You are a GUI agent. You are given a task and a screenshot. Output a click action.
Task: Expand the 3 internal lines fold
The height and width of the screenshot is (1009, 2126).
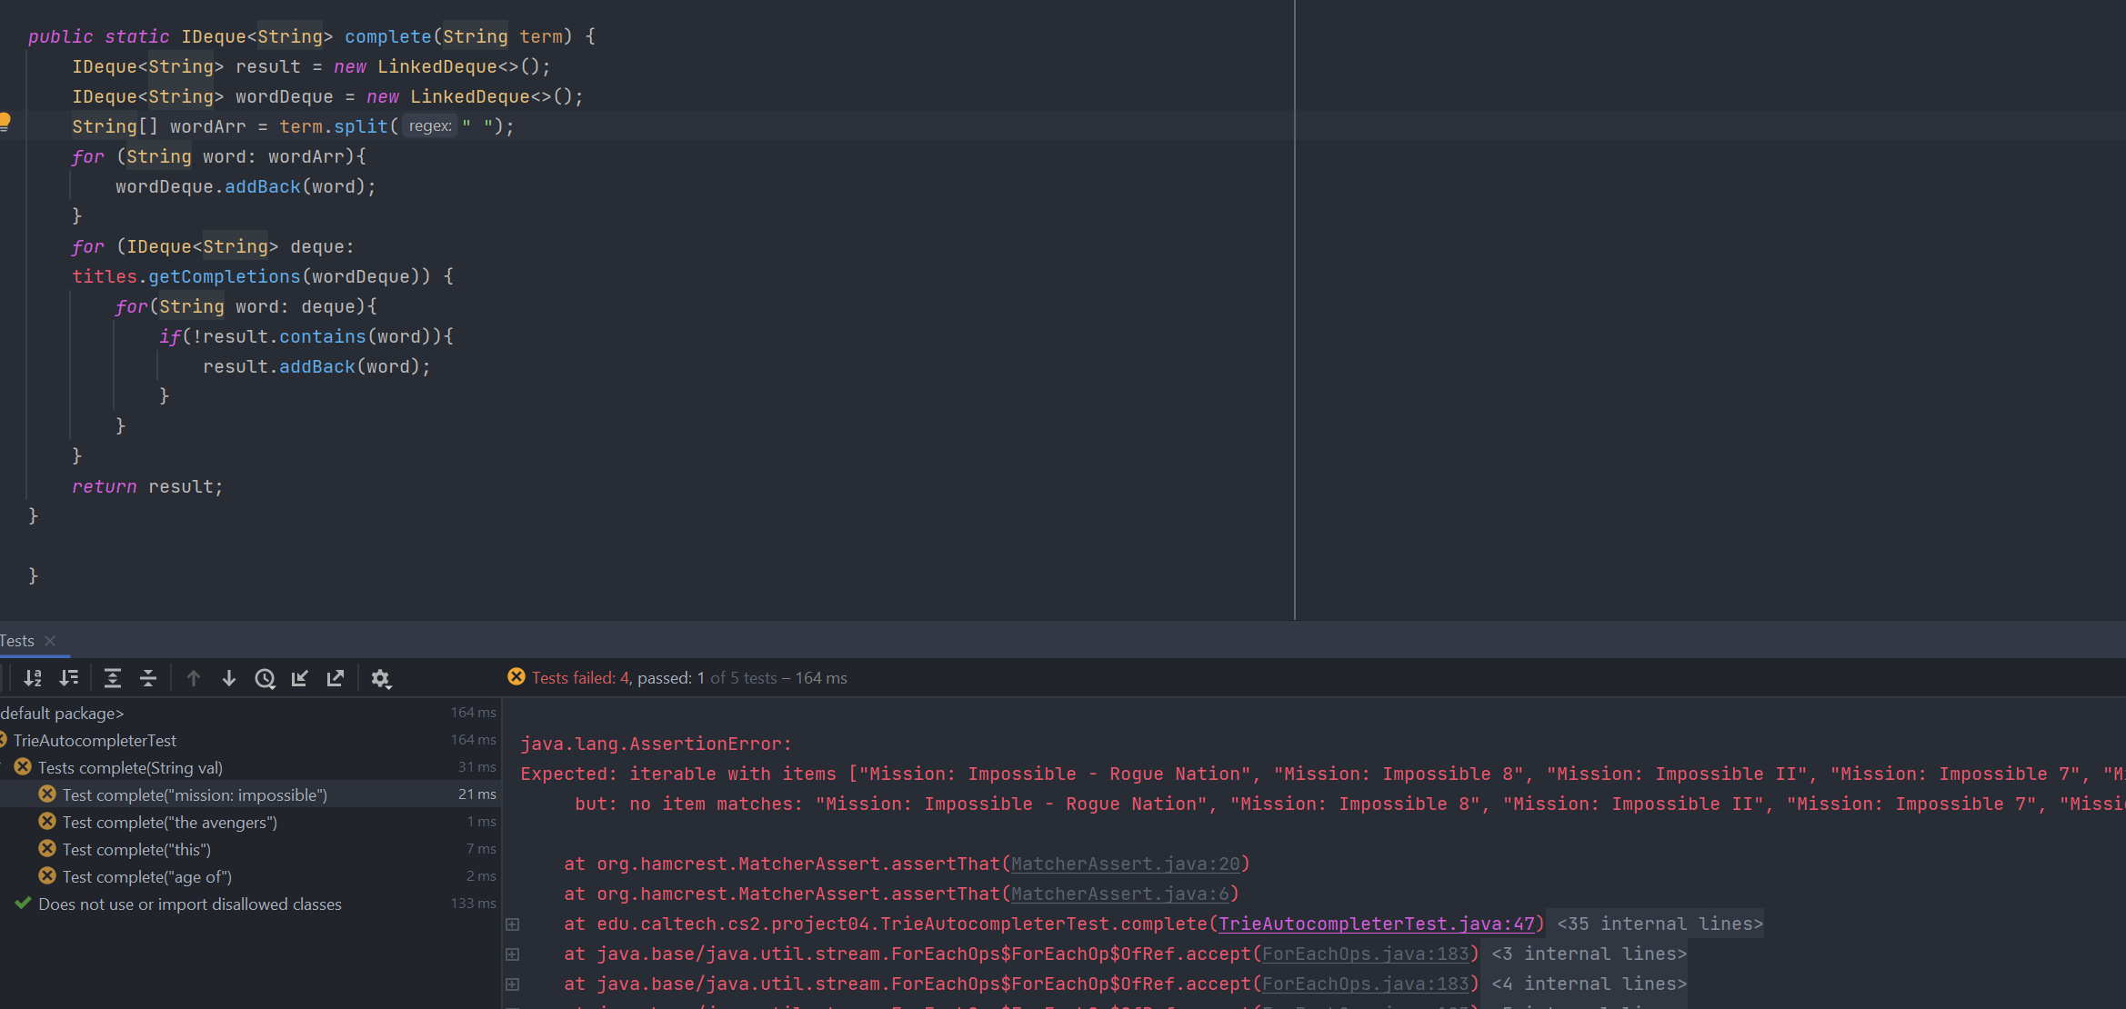tap(1589, 954)
